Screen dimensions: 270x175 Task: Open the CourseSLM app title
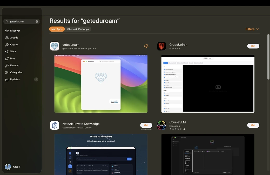pos(178,122)
